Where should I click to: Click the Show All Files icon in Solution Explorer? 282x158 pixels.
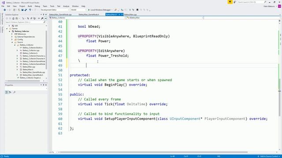tap(34, 18)
